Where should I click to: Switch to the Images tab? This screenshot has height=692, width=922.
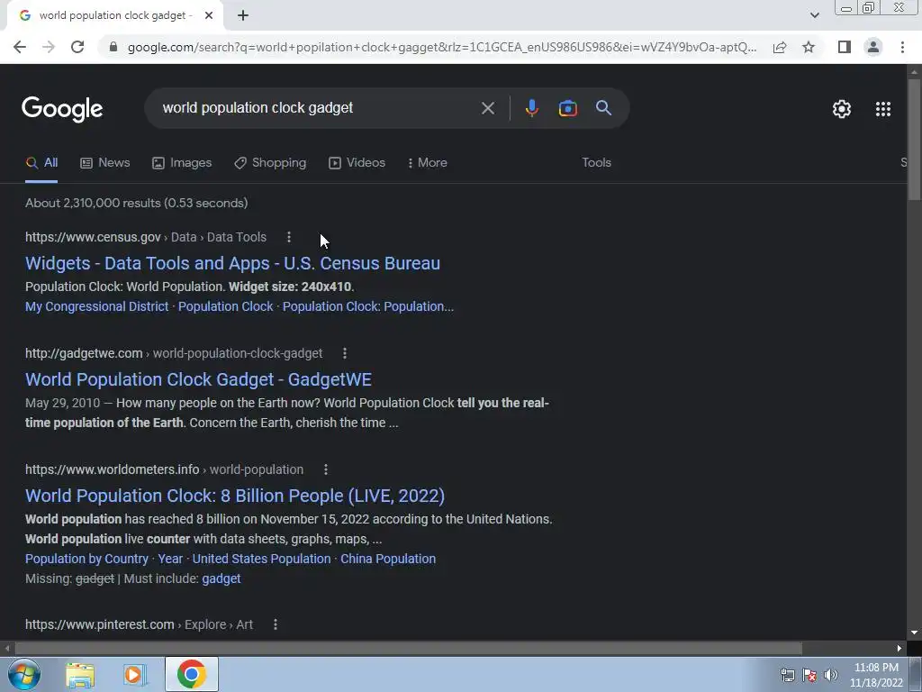pyautogui.click(x=182, y=163)
